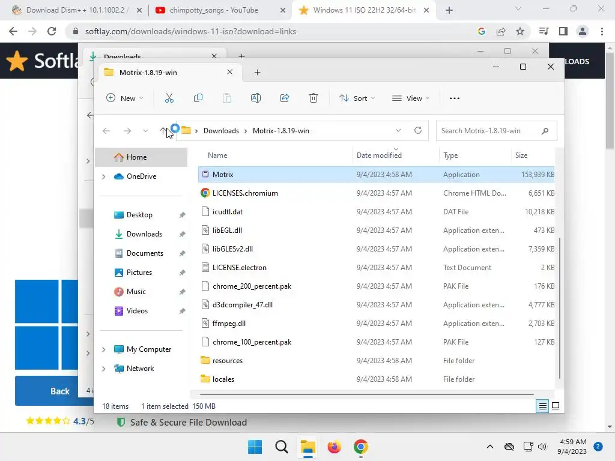615x461 pixels.
Task: Open Windows Start menu
Action: (x=255, y=447)
